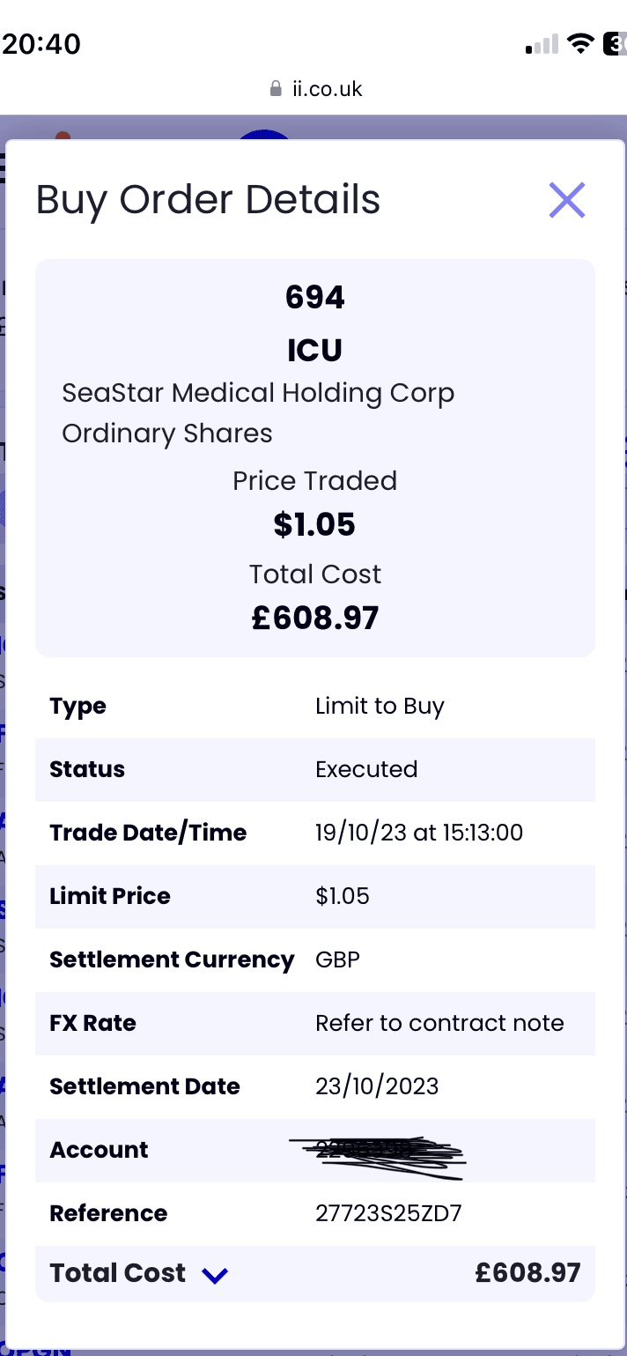Tap the 694 share quantity
Screen dimensions: 627x1356
pos(314,298)
